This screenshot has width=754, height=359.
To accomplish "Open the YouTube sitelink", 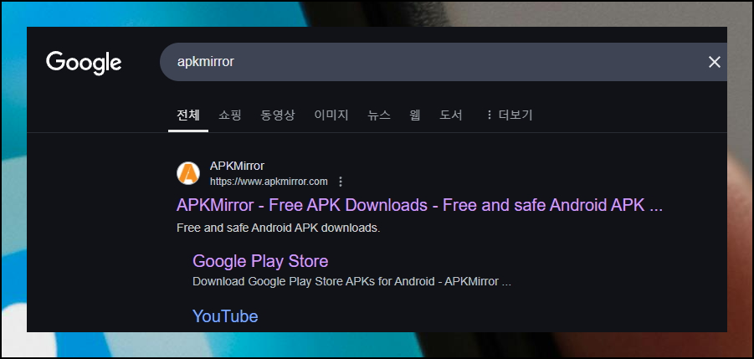I will [225, 316].
